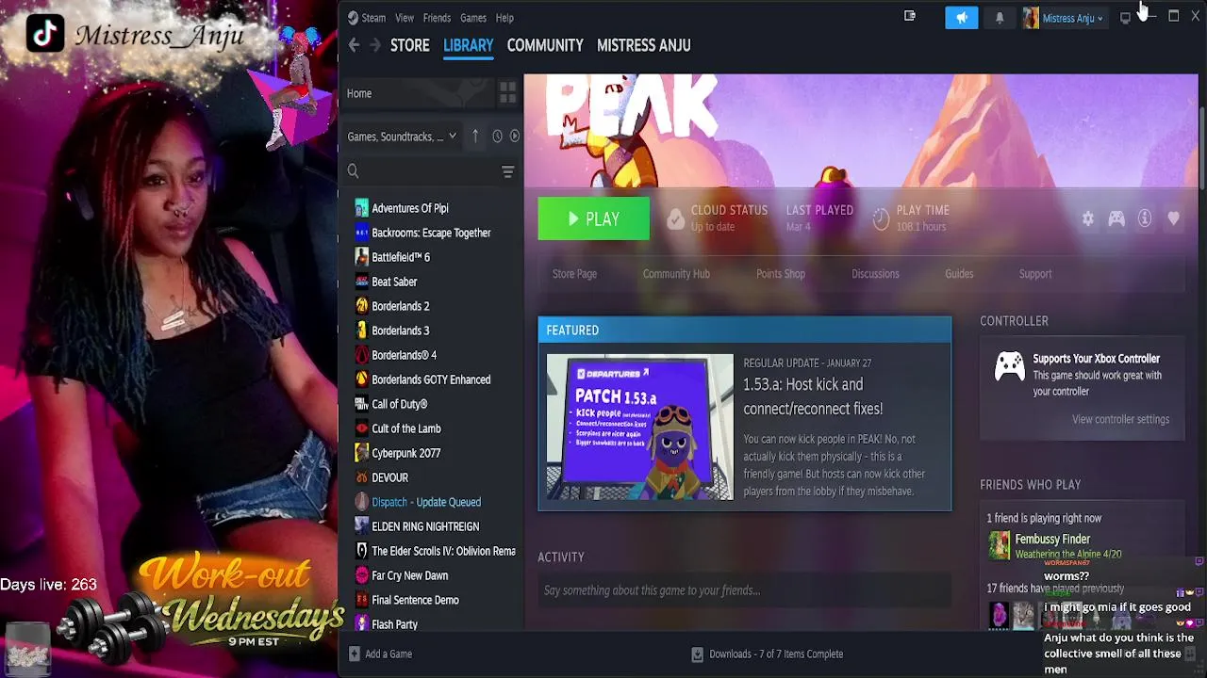
Task: Click the Adventures Of Pipi game icon
Action: pos(362,208)
